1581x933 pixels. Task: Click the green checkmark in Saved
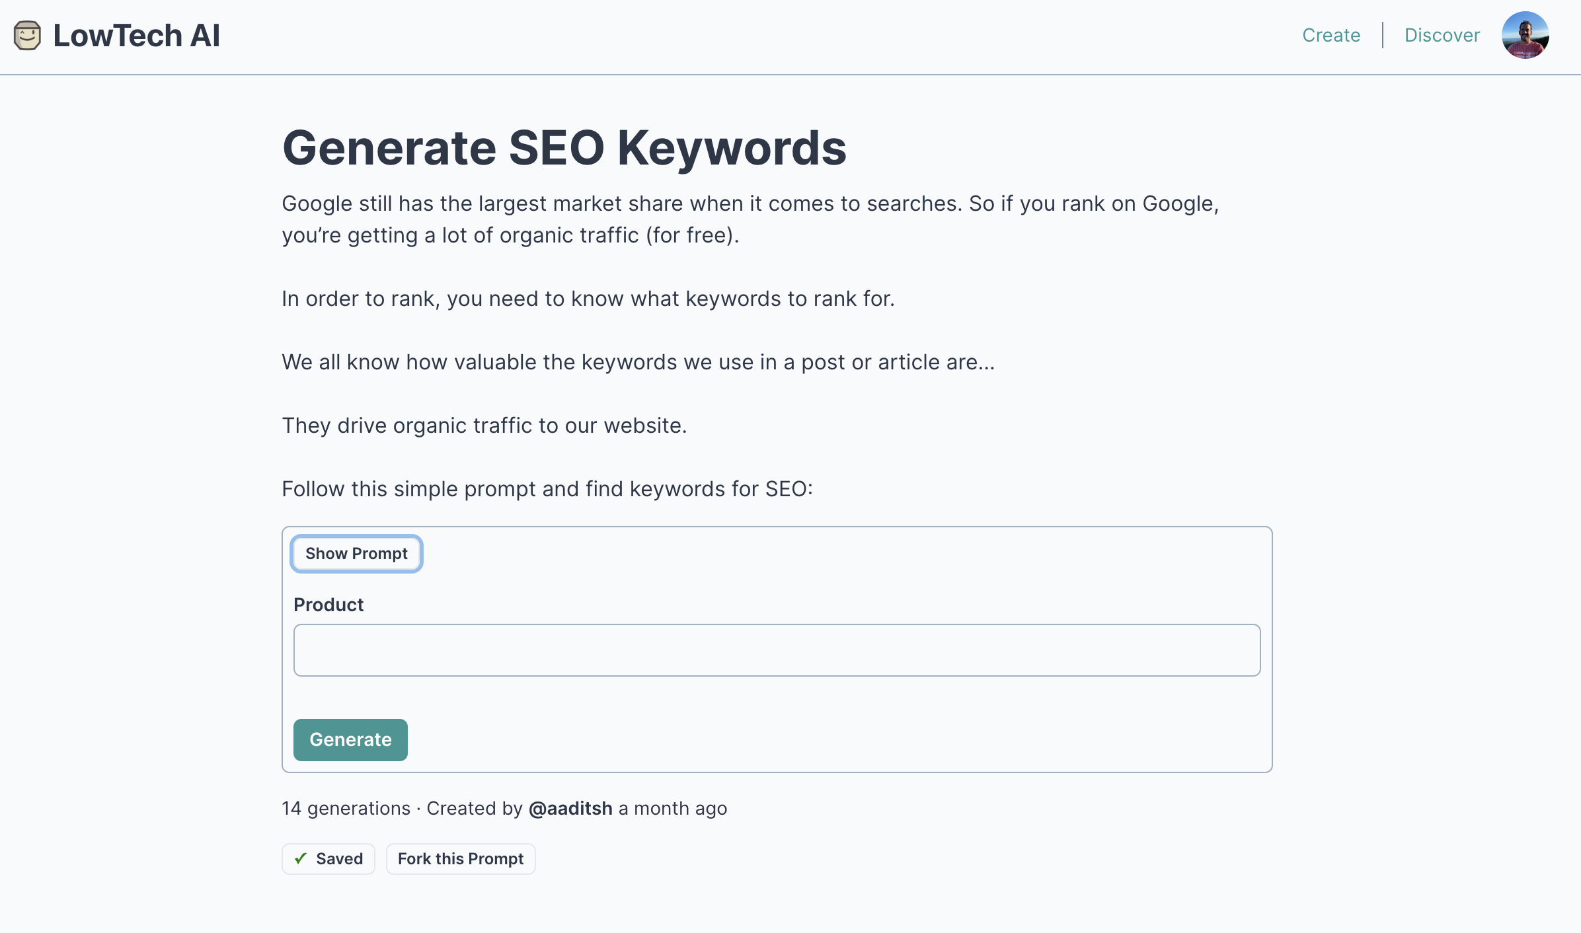tap(301, 858)
